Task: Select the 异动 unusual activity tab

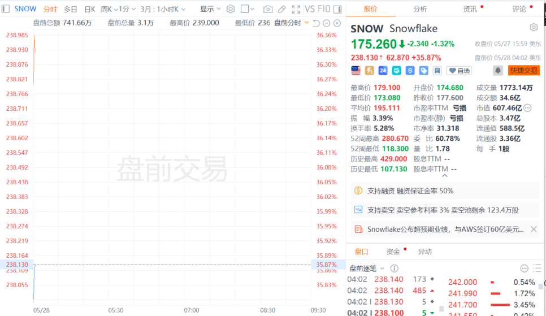Action: pos(425,252)
